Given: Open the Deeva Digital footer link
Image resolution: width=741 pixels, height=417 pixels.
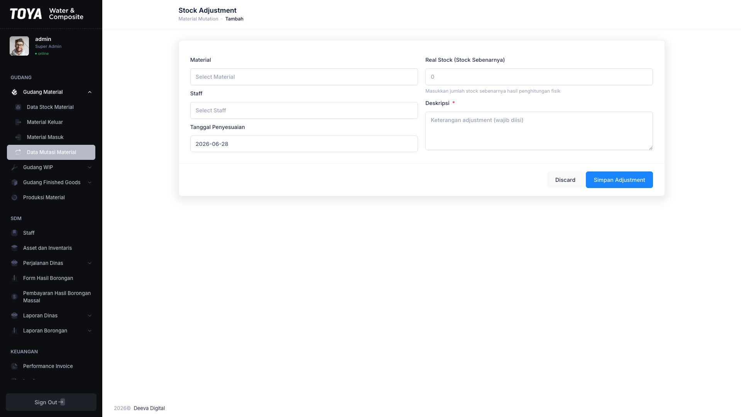Looking at the screenshot, I should pyautogui.click(x=149, y=409).
